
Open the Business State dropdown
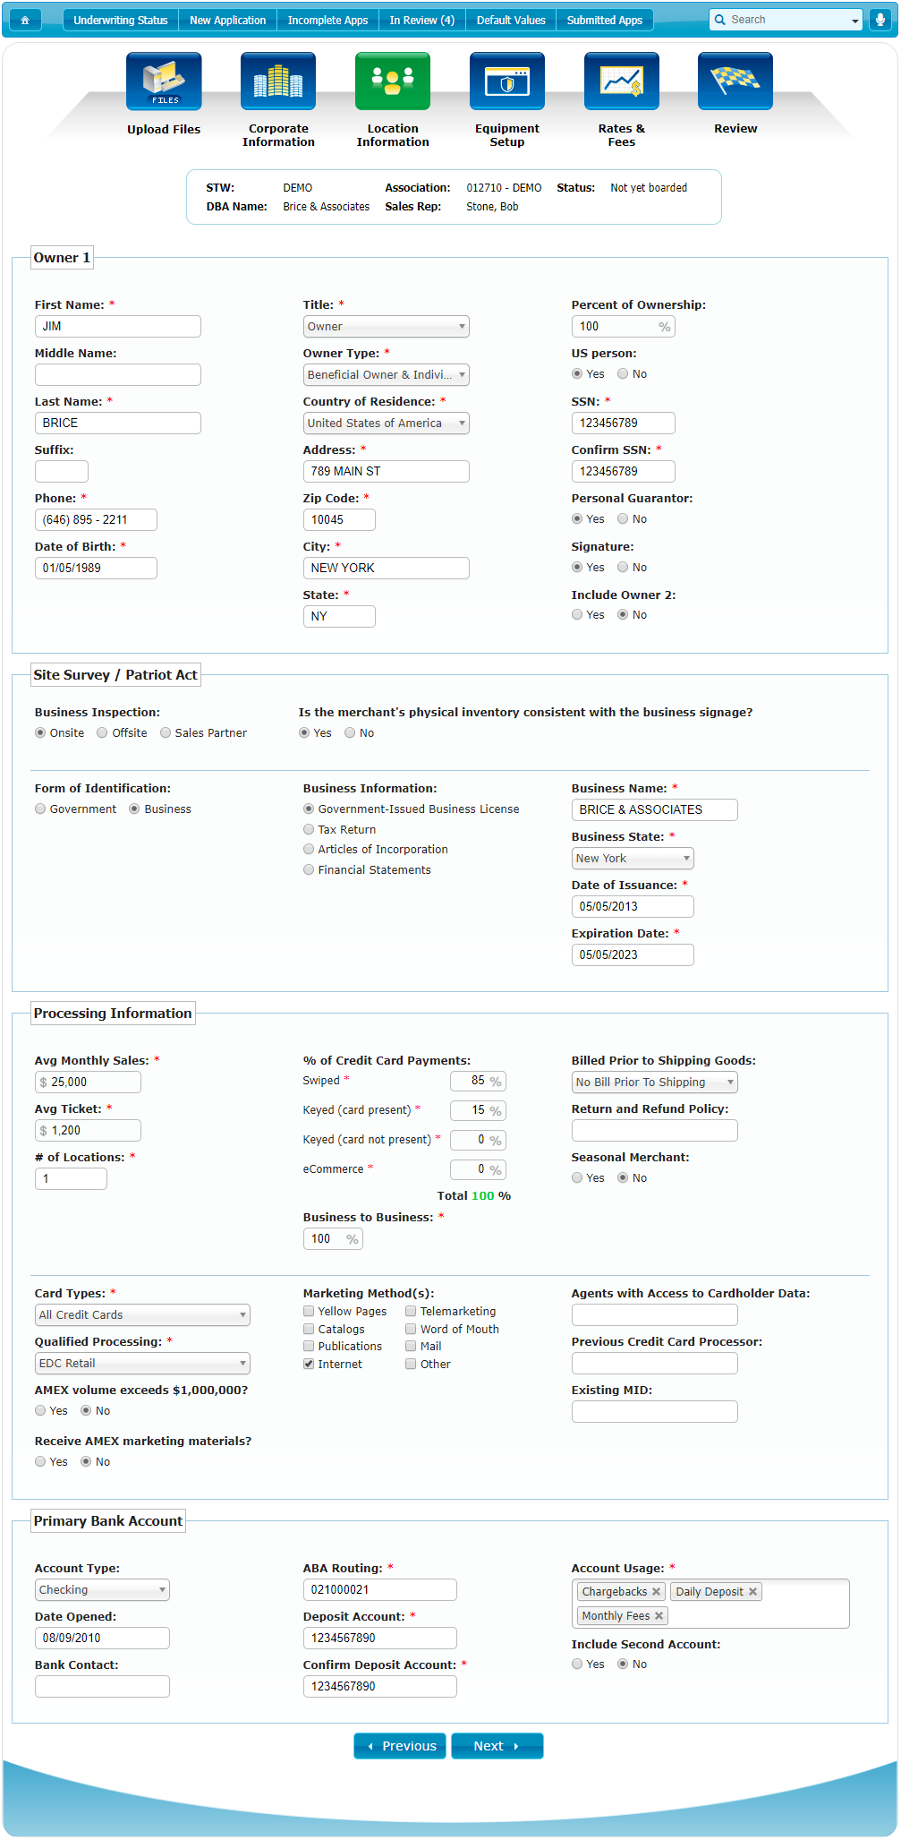coord(632,859)
